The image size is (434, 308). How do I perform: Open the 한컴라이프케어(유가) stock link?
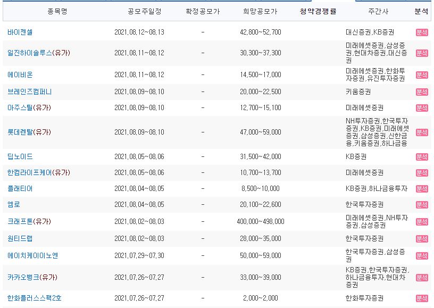pyautogui.click(x=39, y=173)
